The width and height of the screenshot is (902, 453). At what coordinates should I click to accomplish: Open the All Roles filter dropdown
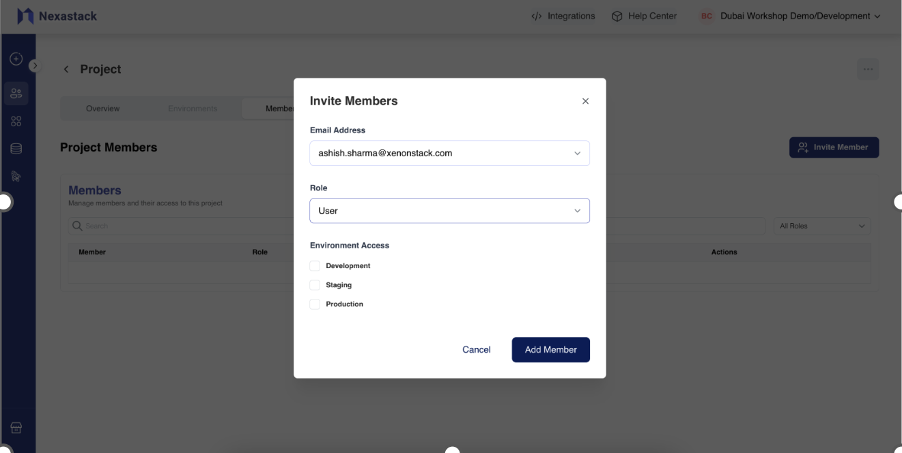tap(822, 226)
